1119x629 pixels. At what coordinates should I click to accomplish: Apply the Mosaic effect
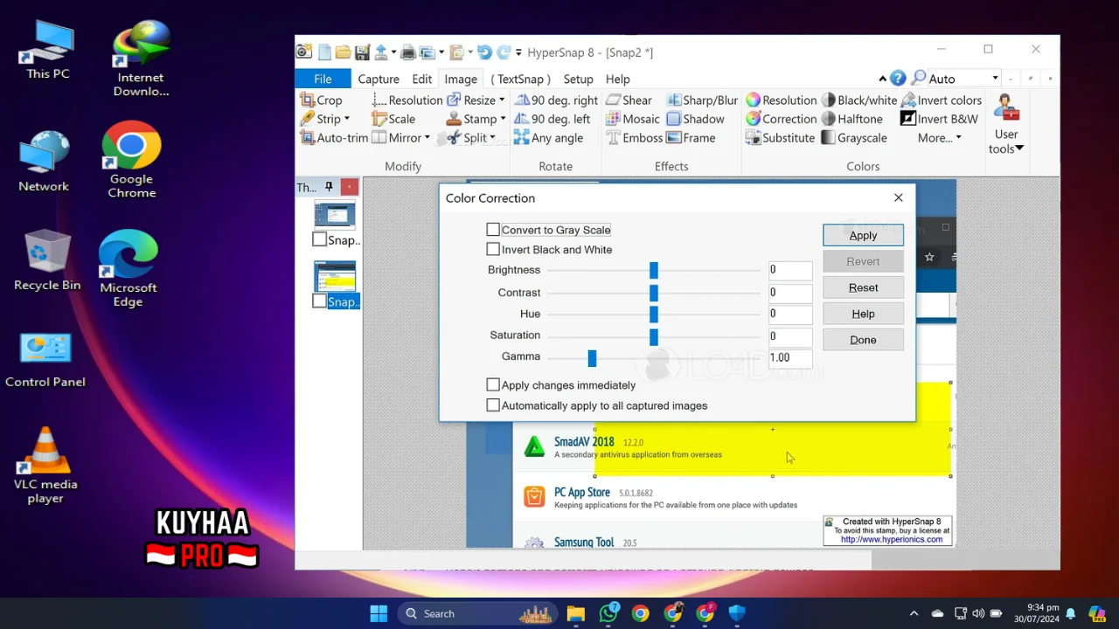click(632, 119)
